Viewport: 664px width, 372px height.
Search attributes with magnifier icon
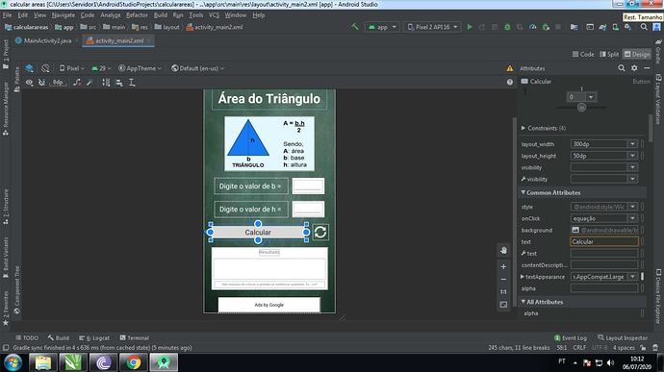click(x=622, y=68)
